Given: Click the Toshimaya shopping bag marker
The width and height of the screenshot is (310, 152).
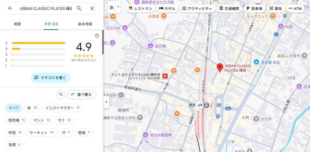Looking at the screenshot, I should tap(256, 62).
